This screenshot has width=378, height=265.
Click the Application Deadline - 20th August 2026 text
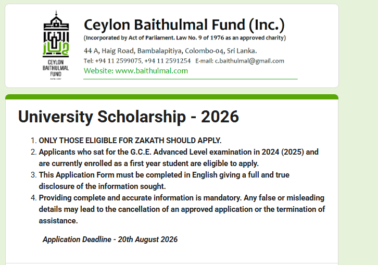(110, 239)
